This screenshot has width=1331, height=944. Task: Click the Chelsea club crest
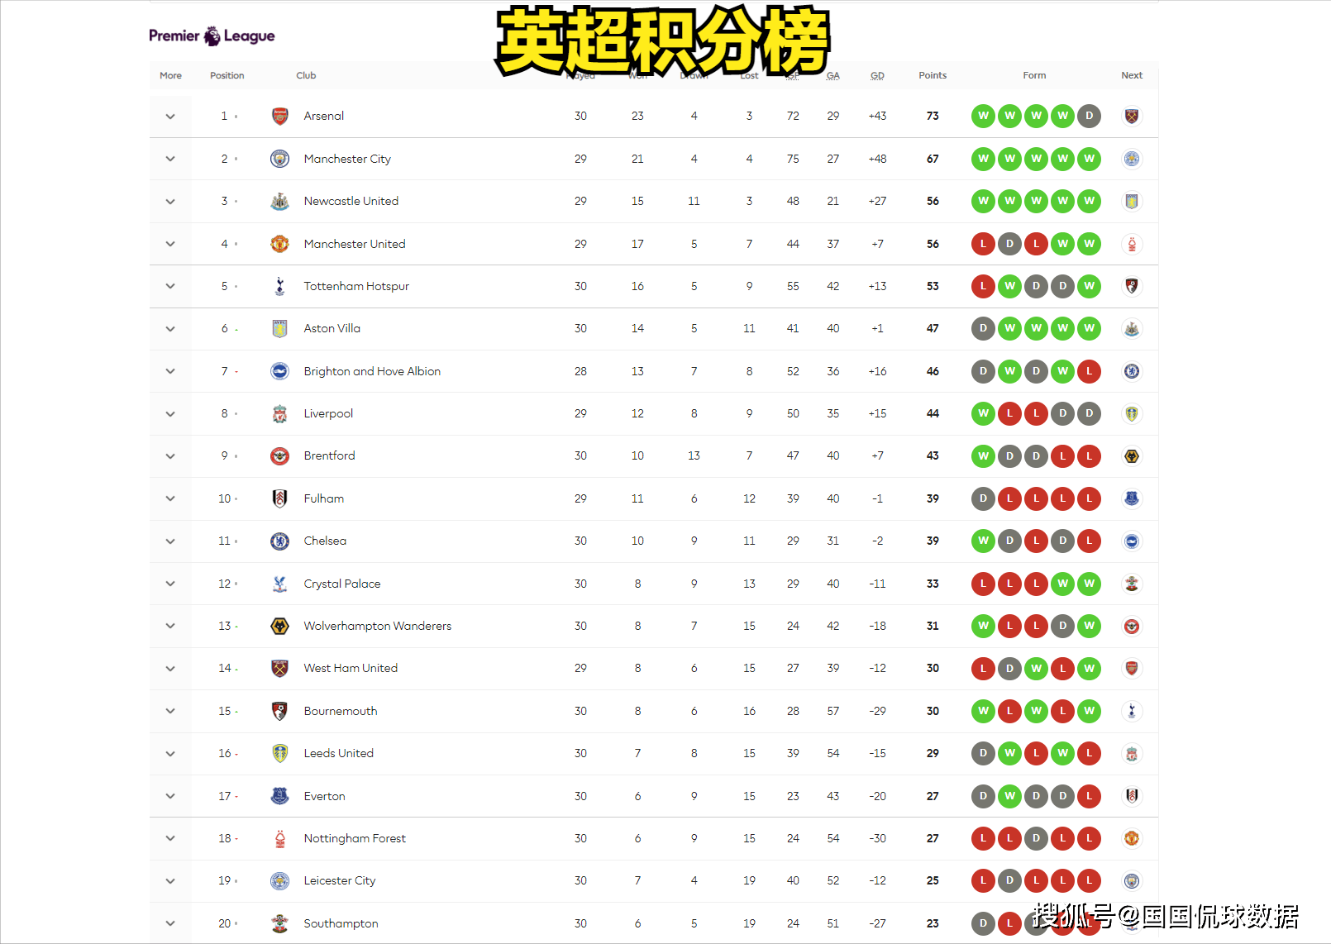coord(280,541)
